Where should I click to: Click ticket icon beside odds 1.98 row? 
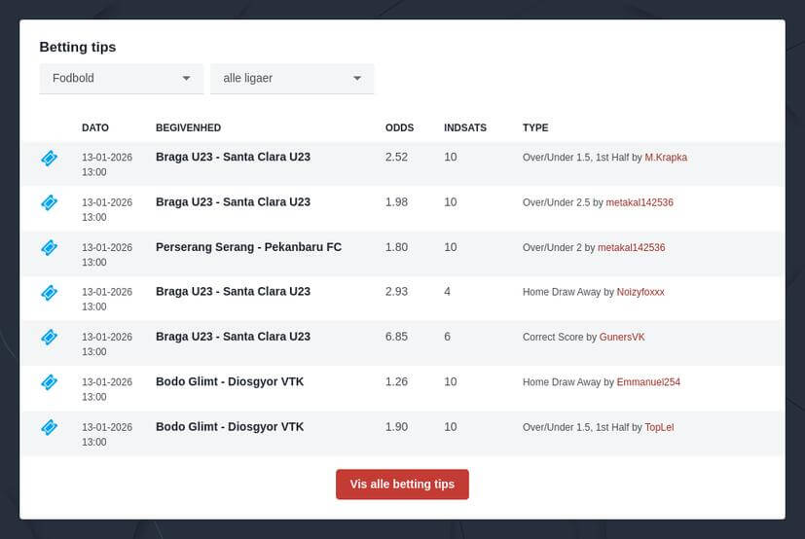coord(50,202)
